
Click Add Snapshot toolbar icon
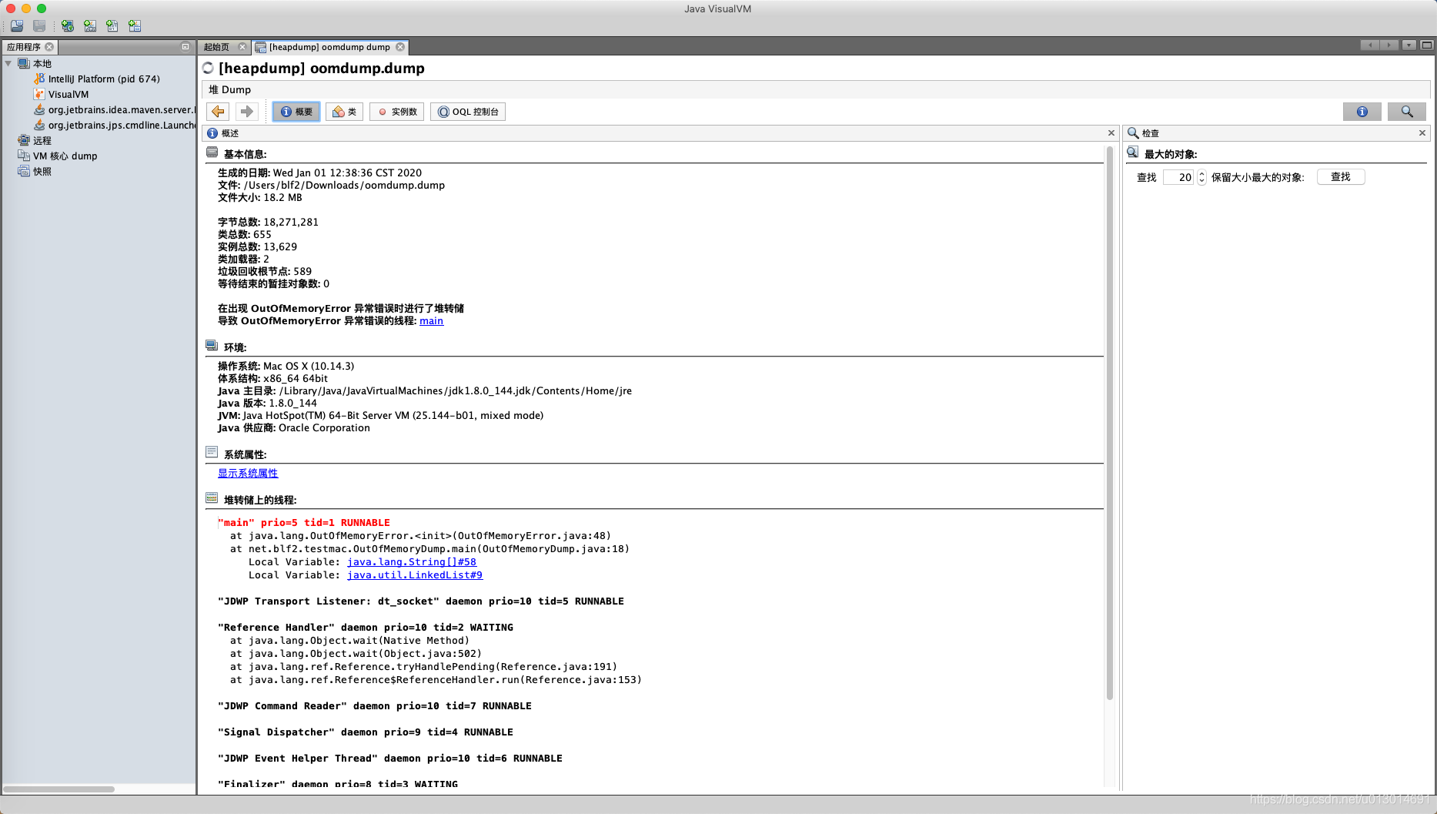click(135, 26)
